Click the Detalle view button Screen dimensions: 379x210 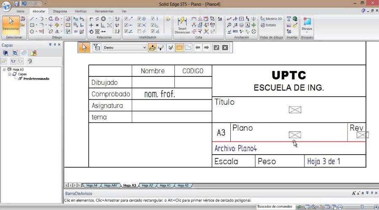268,25
